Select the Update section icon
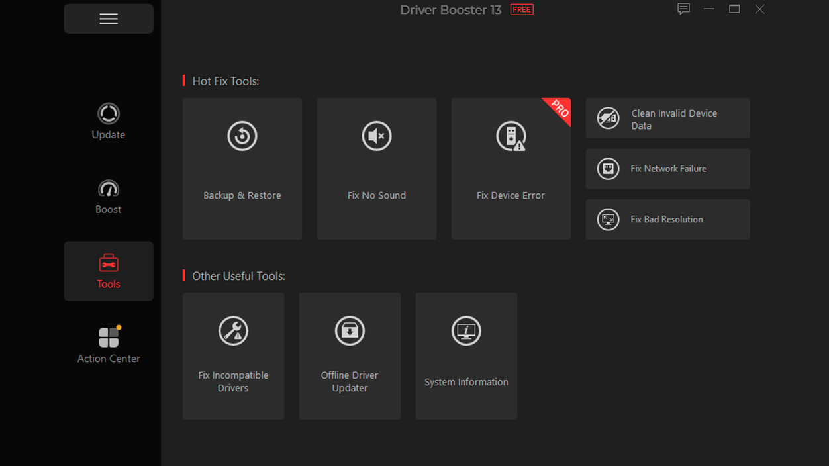This screenshot has height=466, width=829. pyautogui.click(x=108, y=114)
